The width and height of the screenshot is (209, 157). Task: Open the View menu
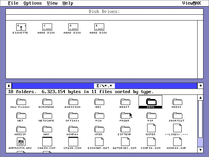pyautogui.click(x=52, y=3)
